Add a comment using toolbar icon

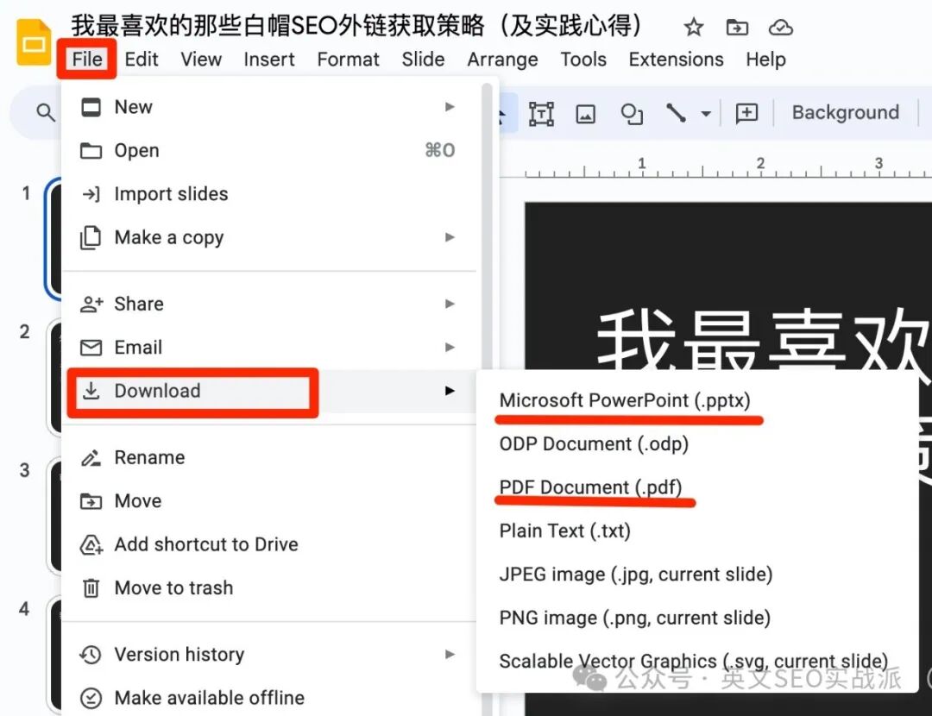click(746, 112)
